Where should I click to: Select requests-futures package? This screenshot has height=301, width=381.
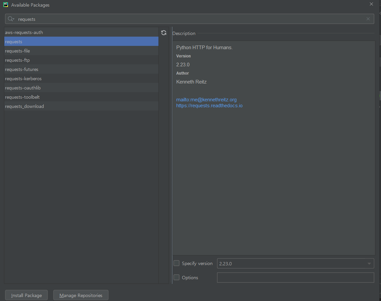coord(82,69)
